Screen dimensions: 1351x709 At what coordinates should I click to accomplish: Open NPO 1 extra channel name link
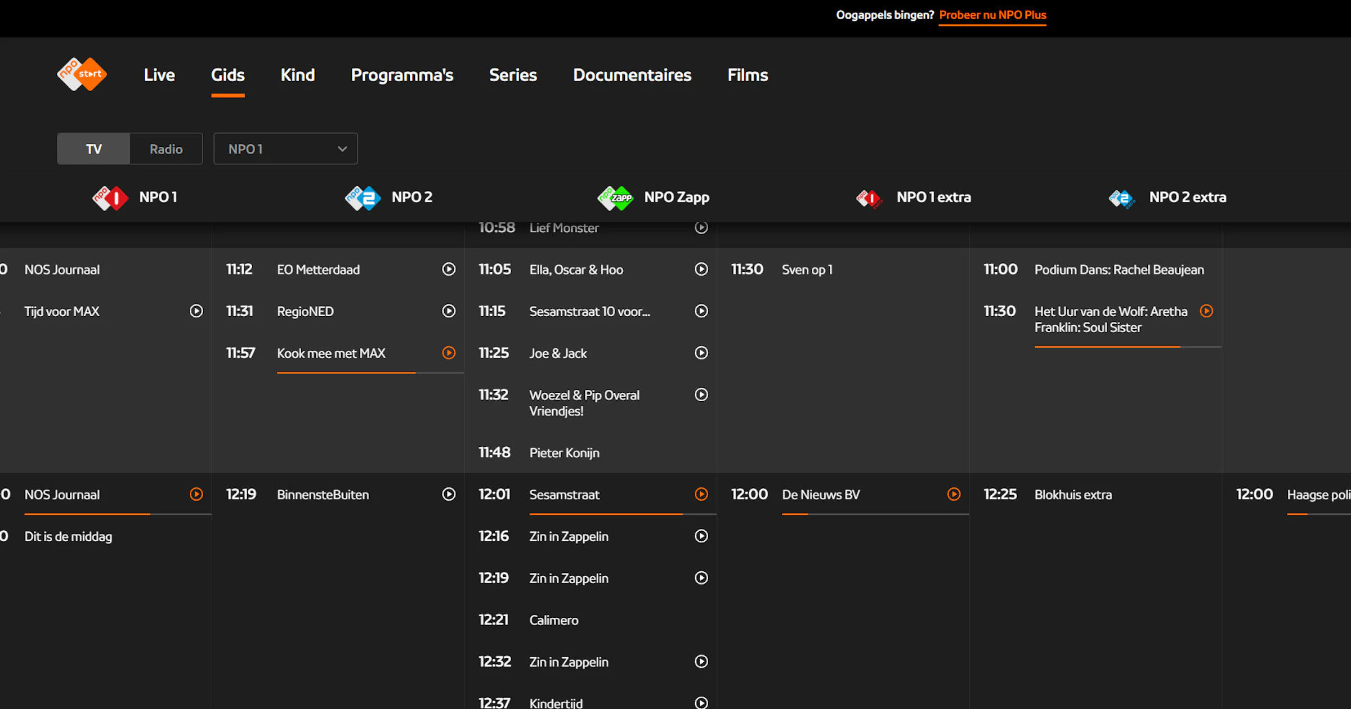[934, 198]
